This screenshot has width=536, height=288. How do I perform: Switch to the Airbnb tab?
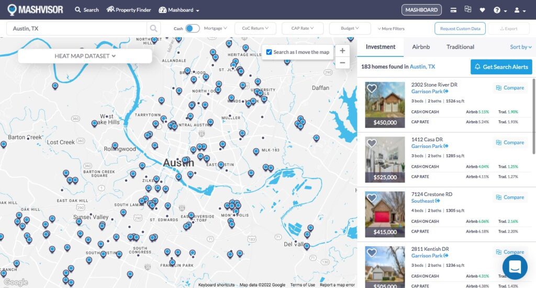click(420, 47)
